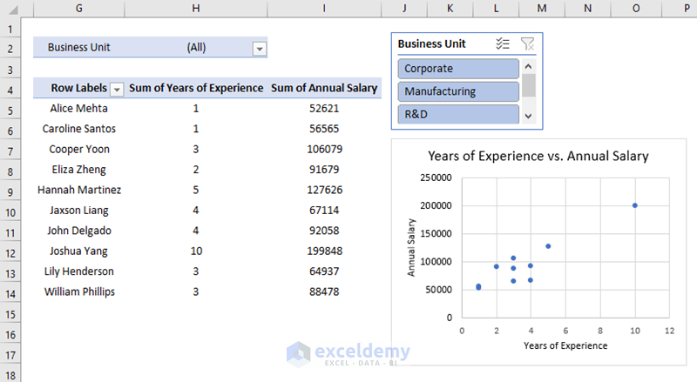The width and height of the screenshot is (697, 382).
Task: Click salary value 92058
Action: click(324, 231)
